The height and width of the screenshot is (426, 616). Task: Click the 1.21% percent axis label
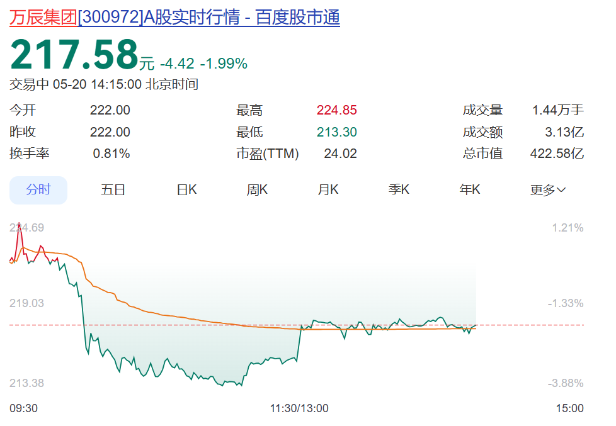(x=568, y=228)
